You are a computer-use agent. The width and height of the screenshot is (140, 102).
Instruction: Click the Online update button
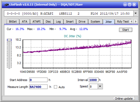coord(124,99)
